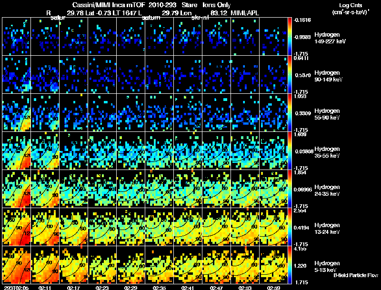Click the 'MIMI/APL' header text
This screenshot has width=381, height=290.
coord(245,13)
